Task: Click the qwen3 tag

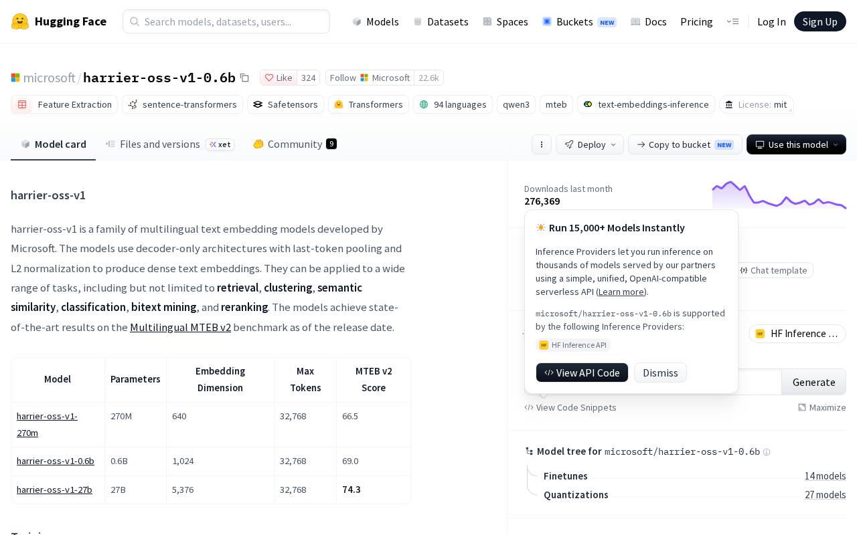Action: tap(516, 104)
